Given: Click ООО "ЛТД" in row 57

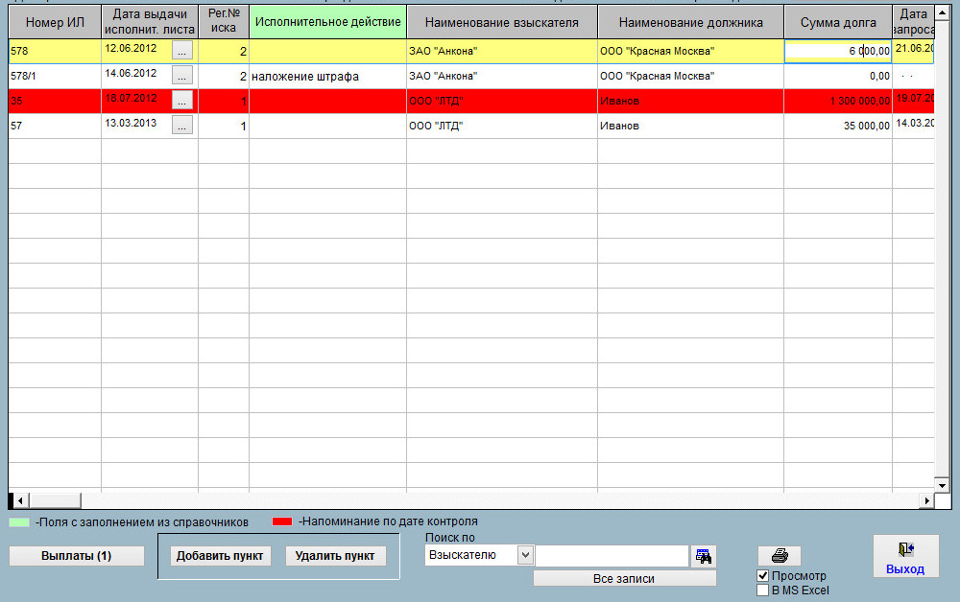Looking at the screenshot, I should click(502, 126).
